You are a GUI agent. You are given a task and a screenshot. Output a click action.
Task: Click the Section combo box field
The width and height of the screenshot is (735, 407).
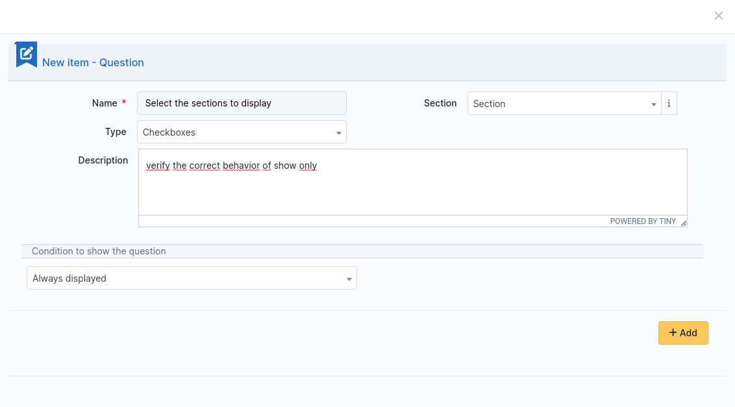[565, 103]
